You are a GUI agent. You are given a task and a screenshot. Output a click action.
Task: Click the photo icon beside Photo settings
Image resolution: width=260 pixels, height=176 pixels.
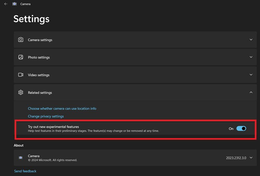21,57
